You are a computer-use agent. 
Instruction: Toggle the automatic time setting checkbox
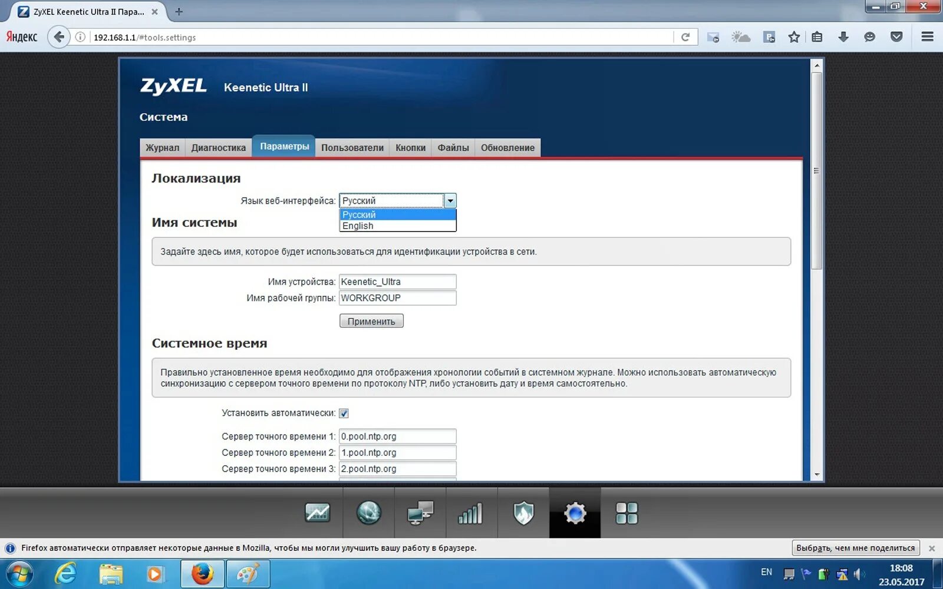click(x=344, y=413)
